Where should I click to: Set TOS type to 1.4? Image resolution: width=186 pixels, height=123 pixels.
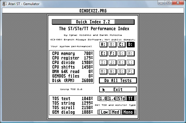point(112,98)
